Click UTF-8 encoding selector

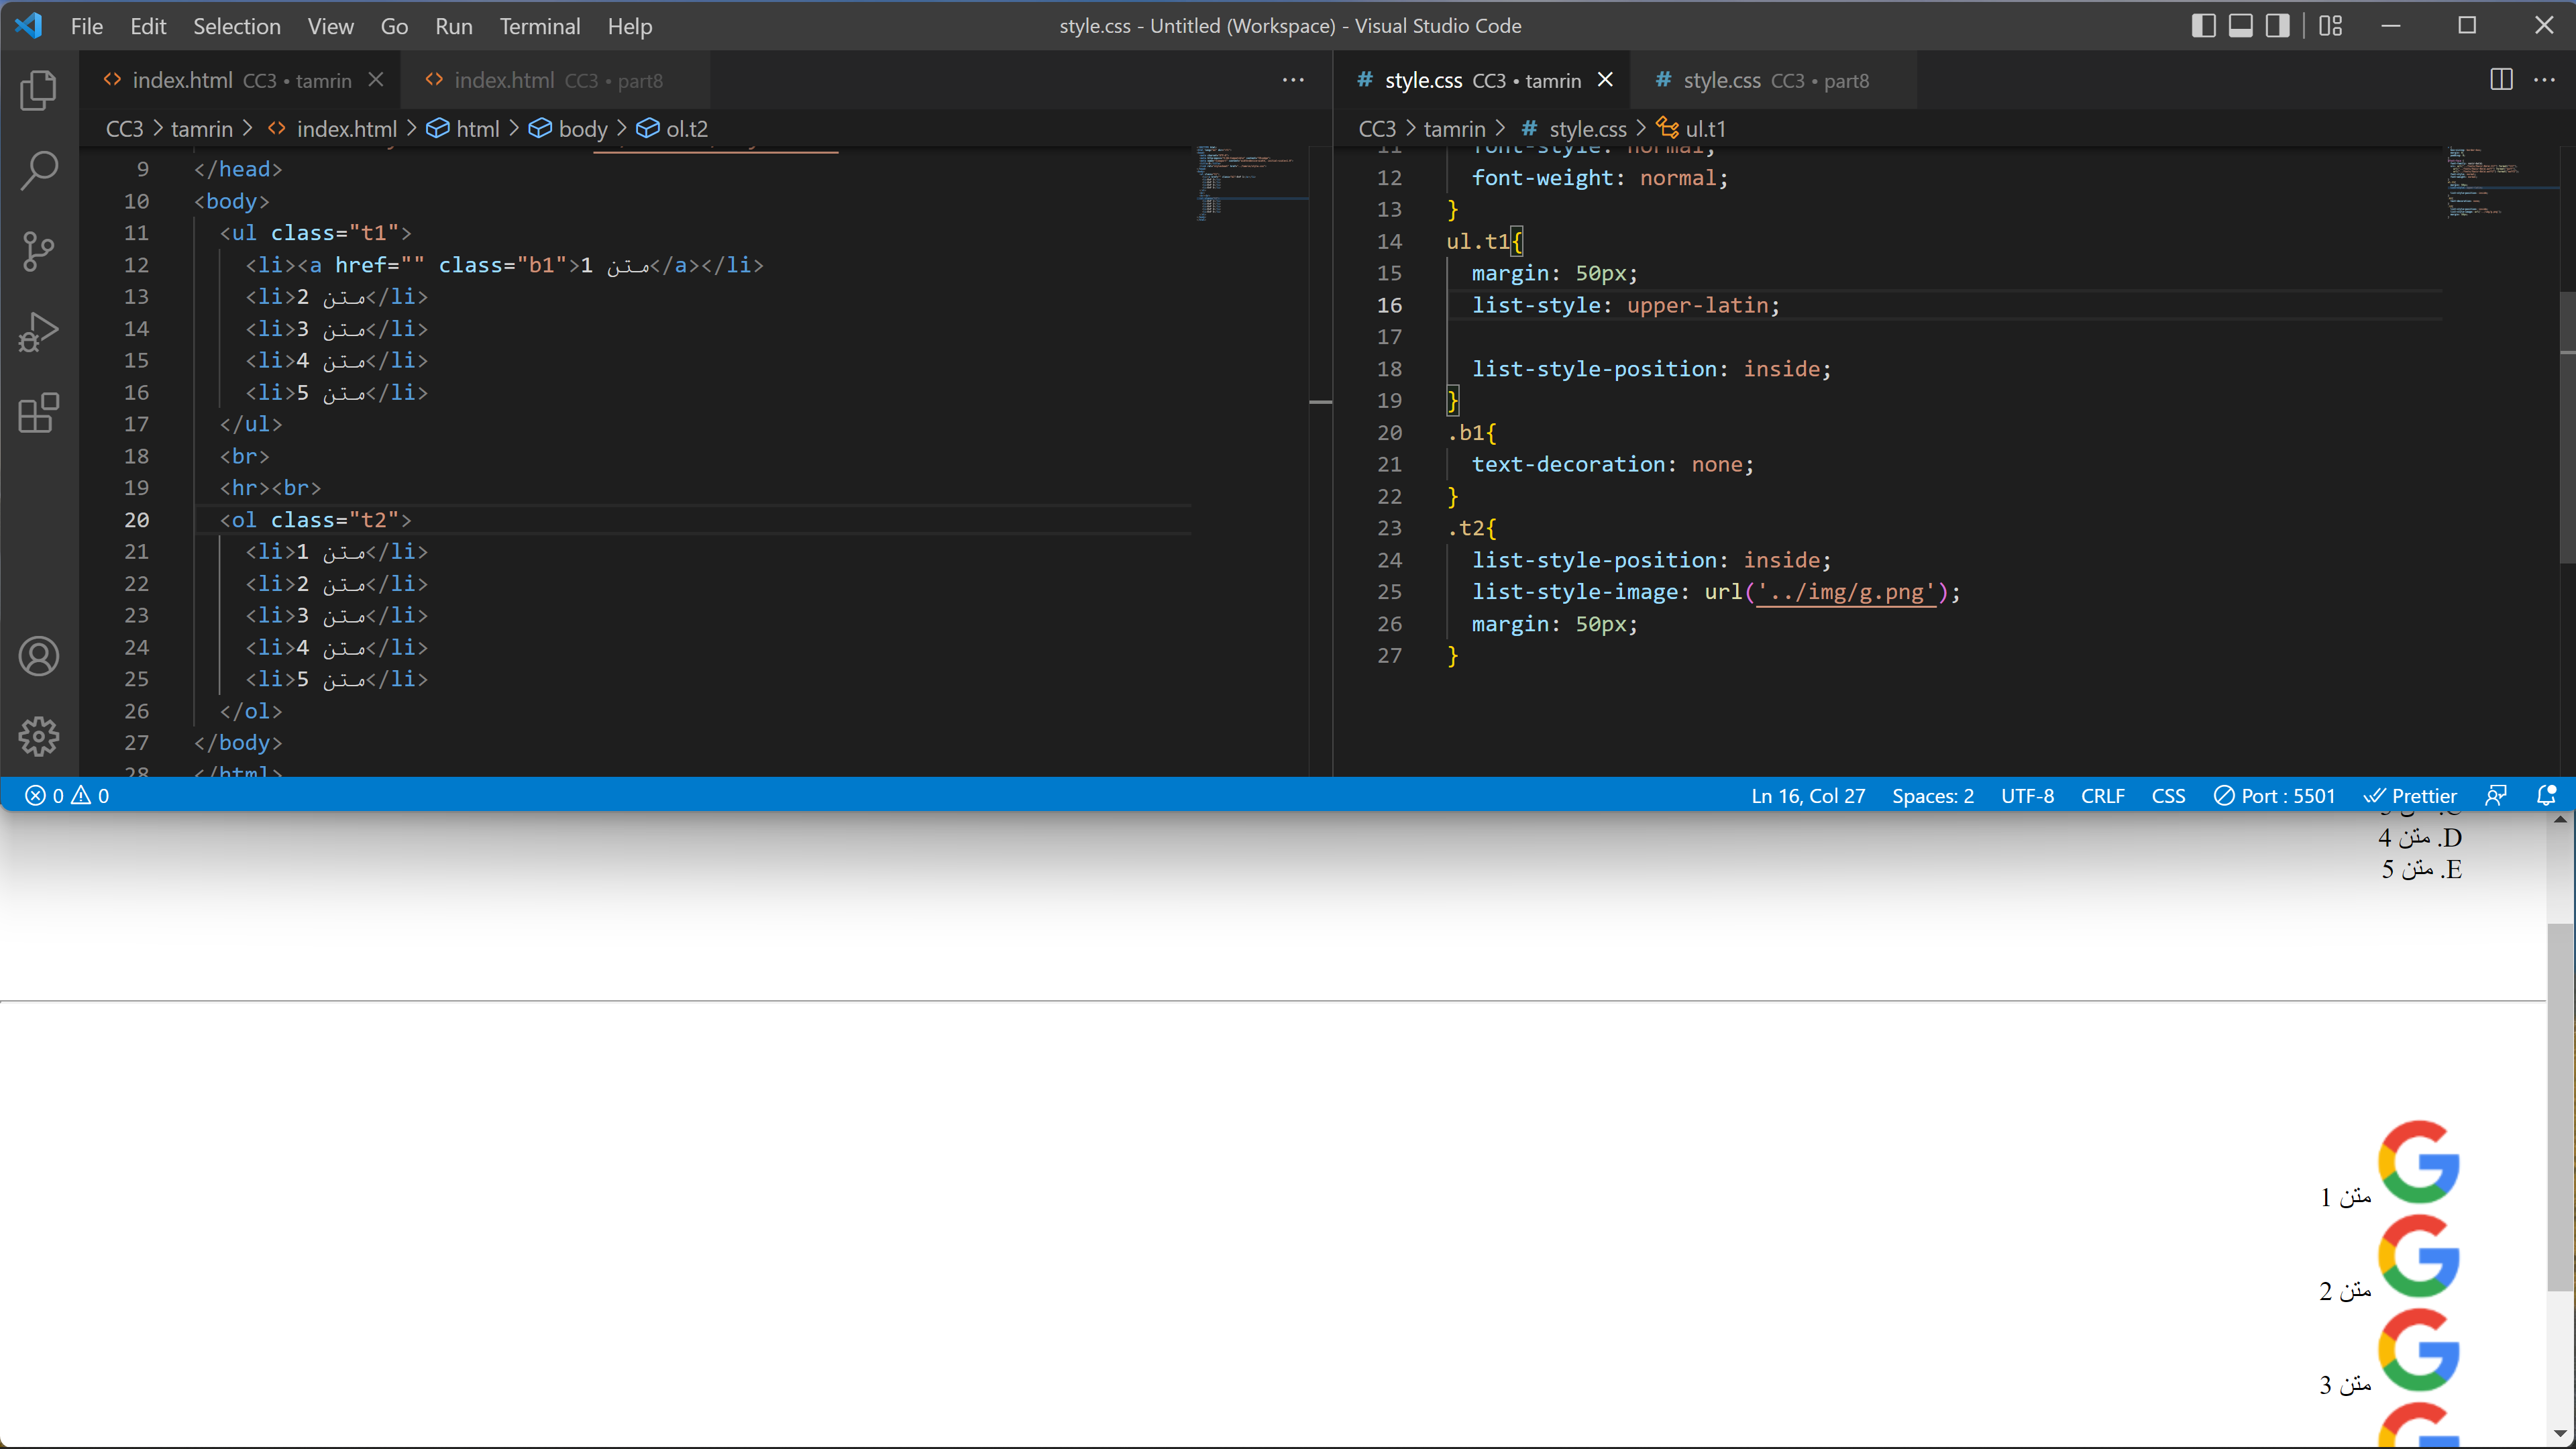pyautogui.click(x=2027, y=796)
